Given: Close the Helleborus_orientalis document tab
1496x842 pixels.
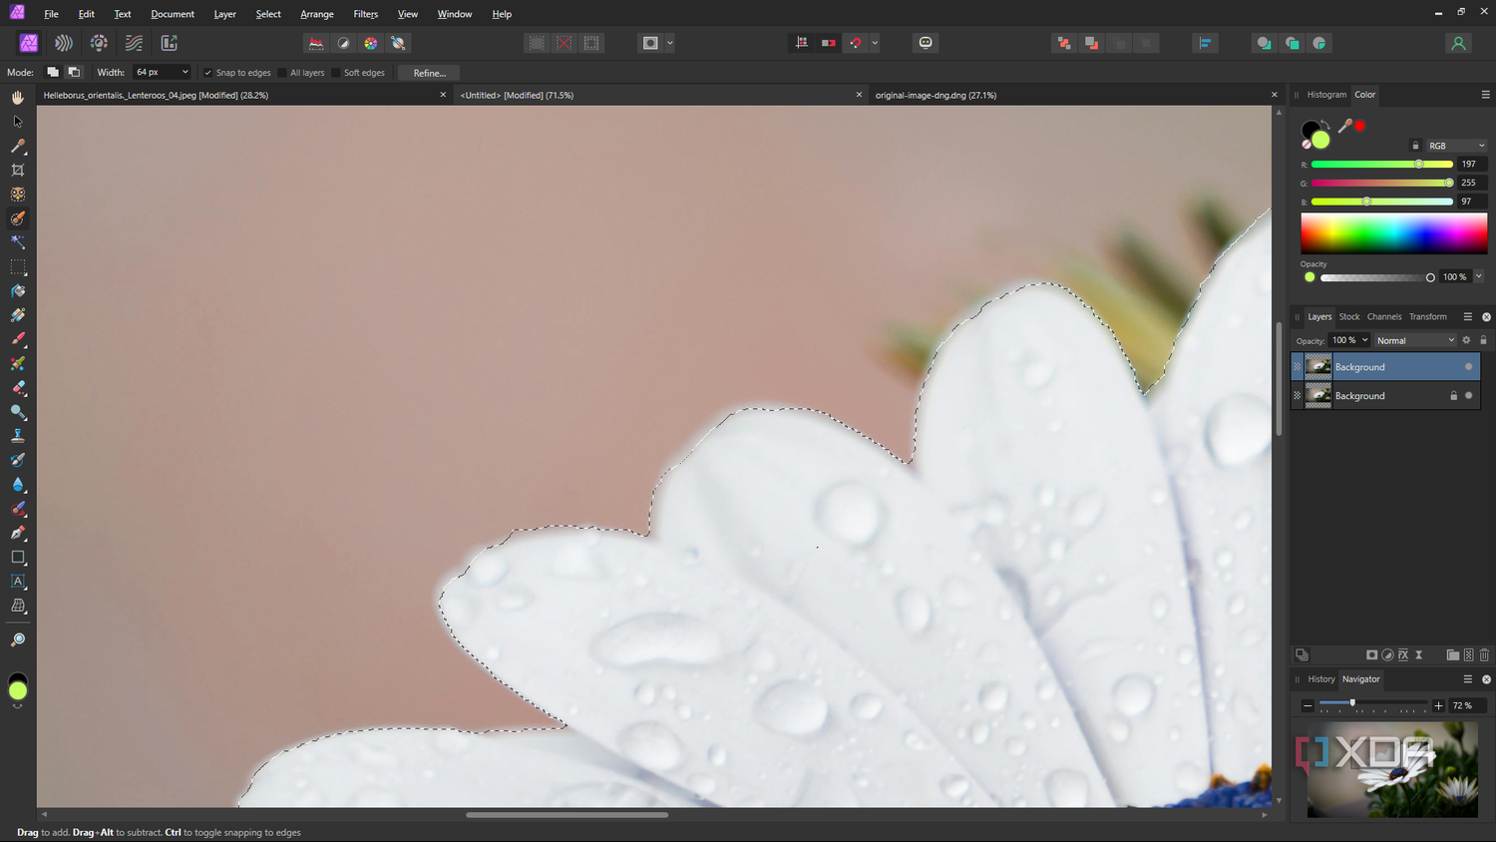Looking at the screenshot, I should pyautogui.click(x=443, y=95).
